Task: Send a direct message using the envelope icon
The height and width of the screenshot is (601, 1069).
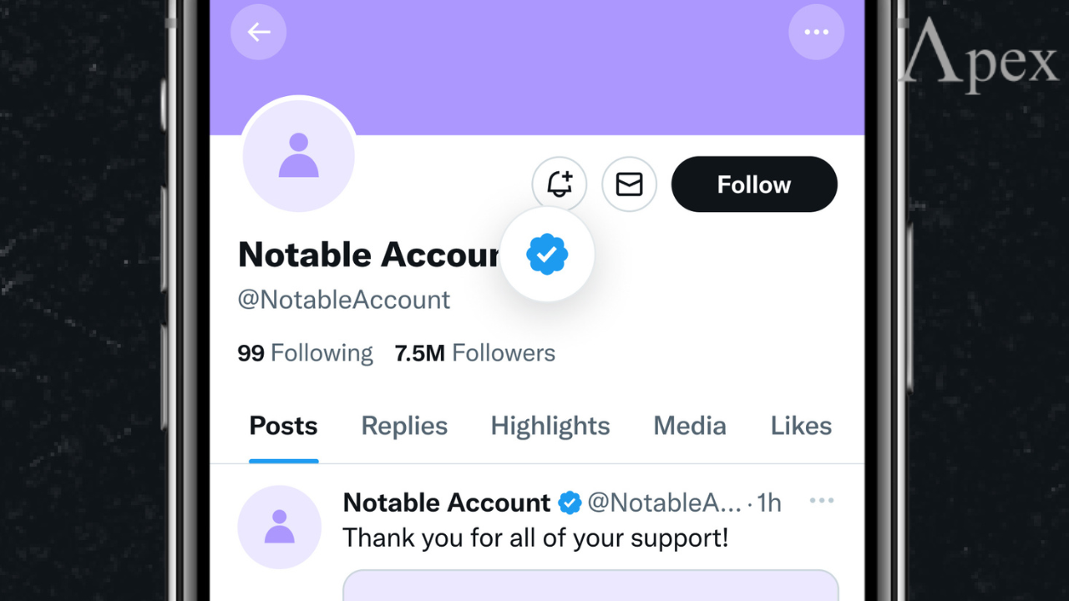Action: click(629, 184)
